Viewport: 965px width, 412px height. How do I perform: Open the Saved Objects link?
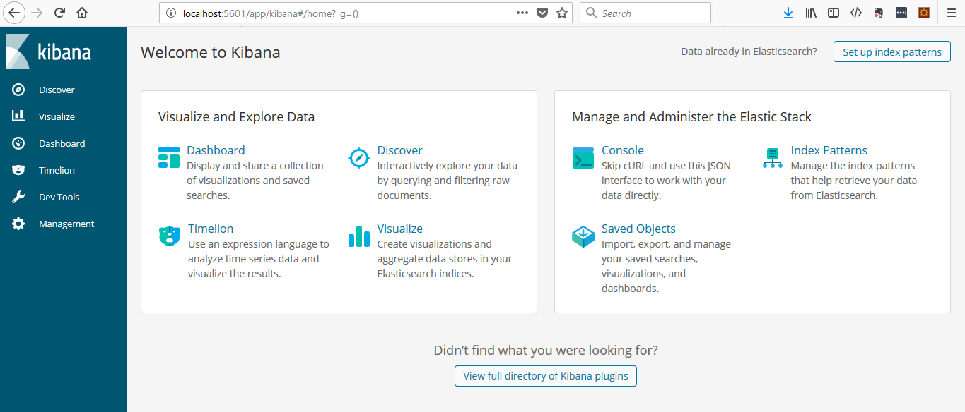point(638,229)
